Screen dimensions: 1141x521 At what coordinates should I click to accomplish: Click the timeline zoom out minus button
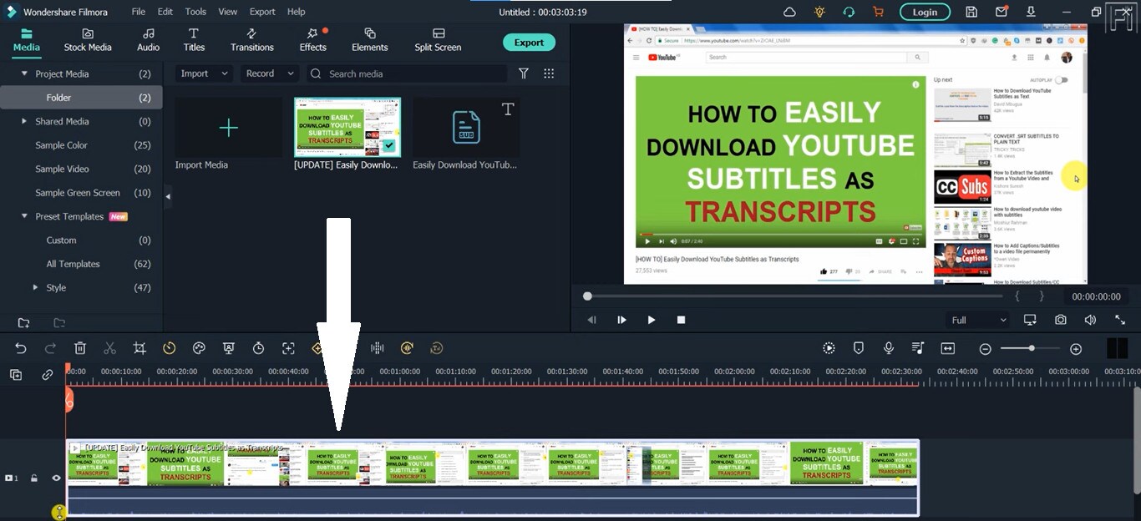pyautogui.click(x=986, y=349)
